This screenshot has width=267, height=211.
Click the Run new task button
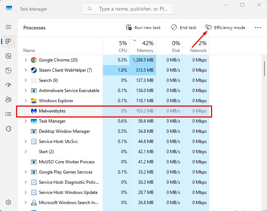(143, 28)
